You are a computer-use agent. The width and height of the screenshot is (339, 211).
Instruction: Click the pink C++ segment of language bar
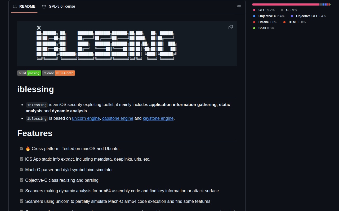(286, 4)
